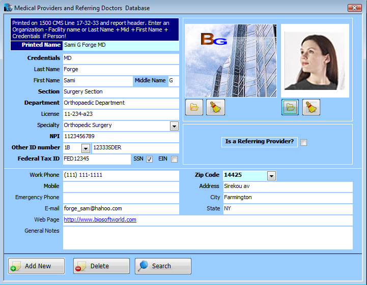367x285 pixels.
Task: Click the Middle Name field G
Action: pos(174,81)
